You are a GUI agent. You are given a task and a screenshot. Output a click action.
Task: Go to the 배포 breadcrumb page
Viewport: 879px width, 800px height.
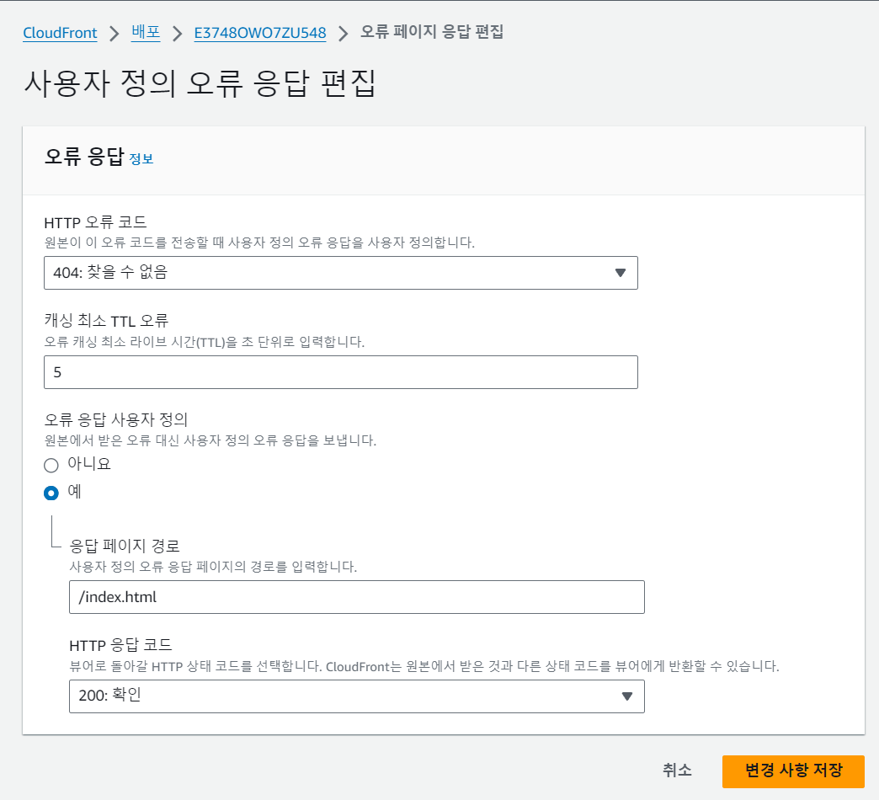pyautogui.click(x=146, y=33)
